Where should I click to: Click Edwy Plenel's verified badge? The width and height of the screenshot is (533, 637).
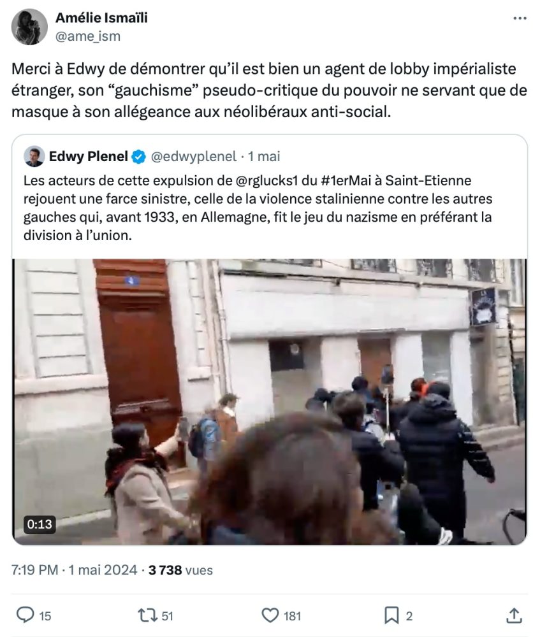[139, 157]
